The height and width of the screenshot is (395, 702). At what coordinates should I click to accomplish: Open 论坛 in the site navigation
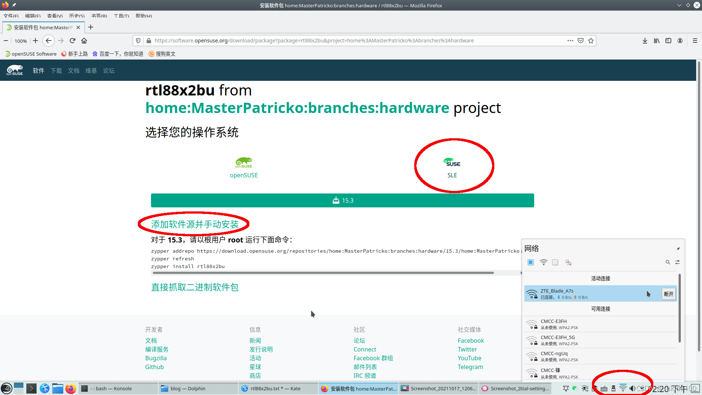coord(109,71)
